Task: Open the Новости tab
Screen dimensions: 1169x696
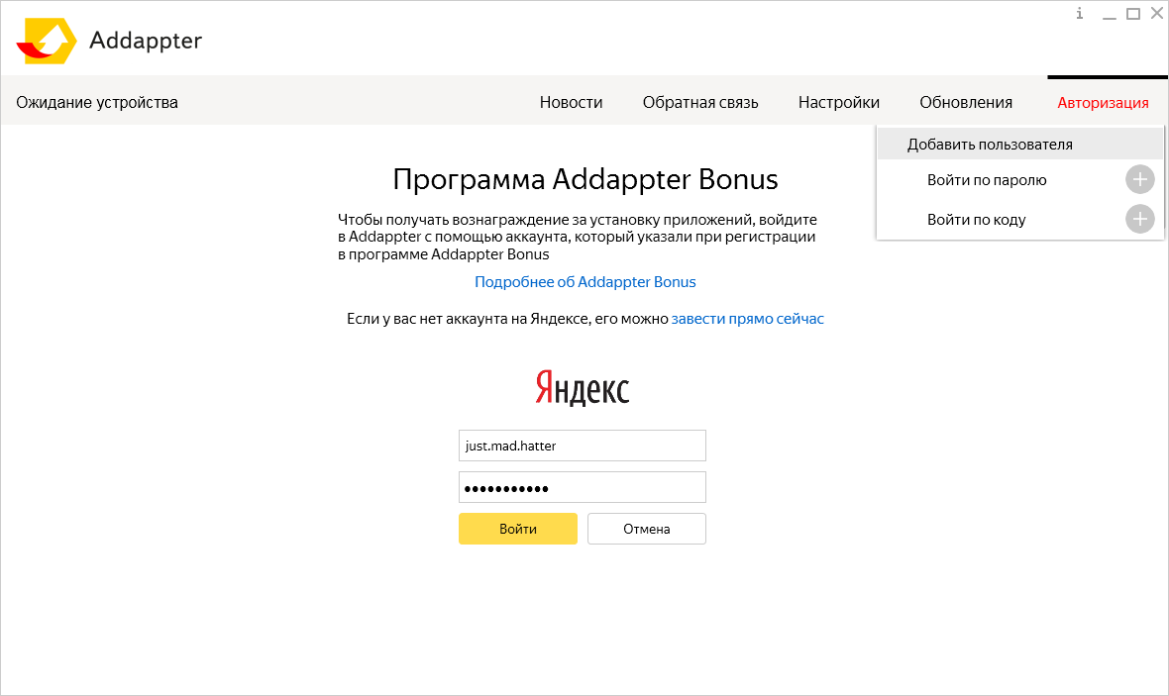Action: point(571,102)
